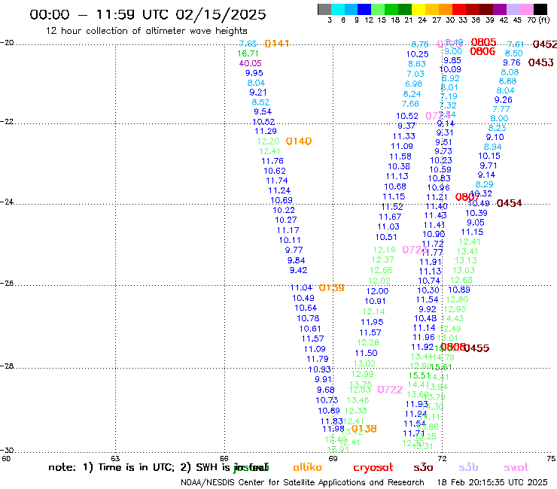Click the green wave height value 16.71
This screenshot has height=489, width=557.
coord(248,53)
